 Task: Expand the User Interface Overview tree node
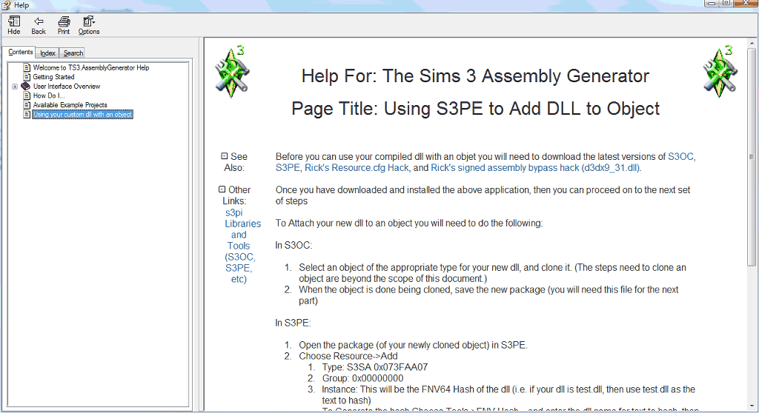[x=15, y=87]
